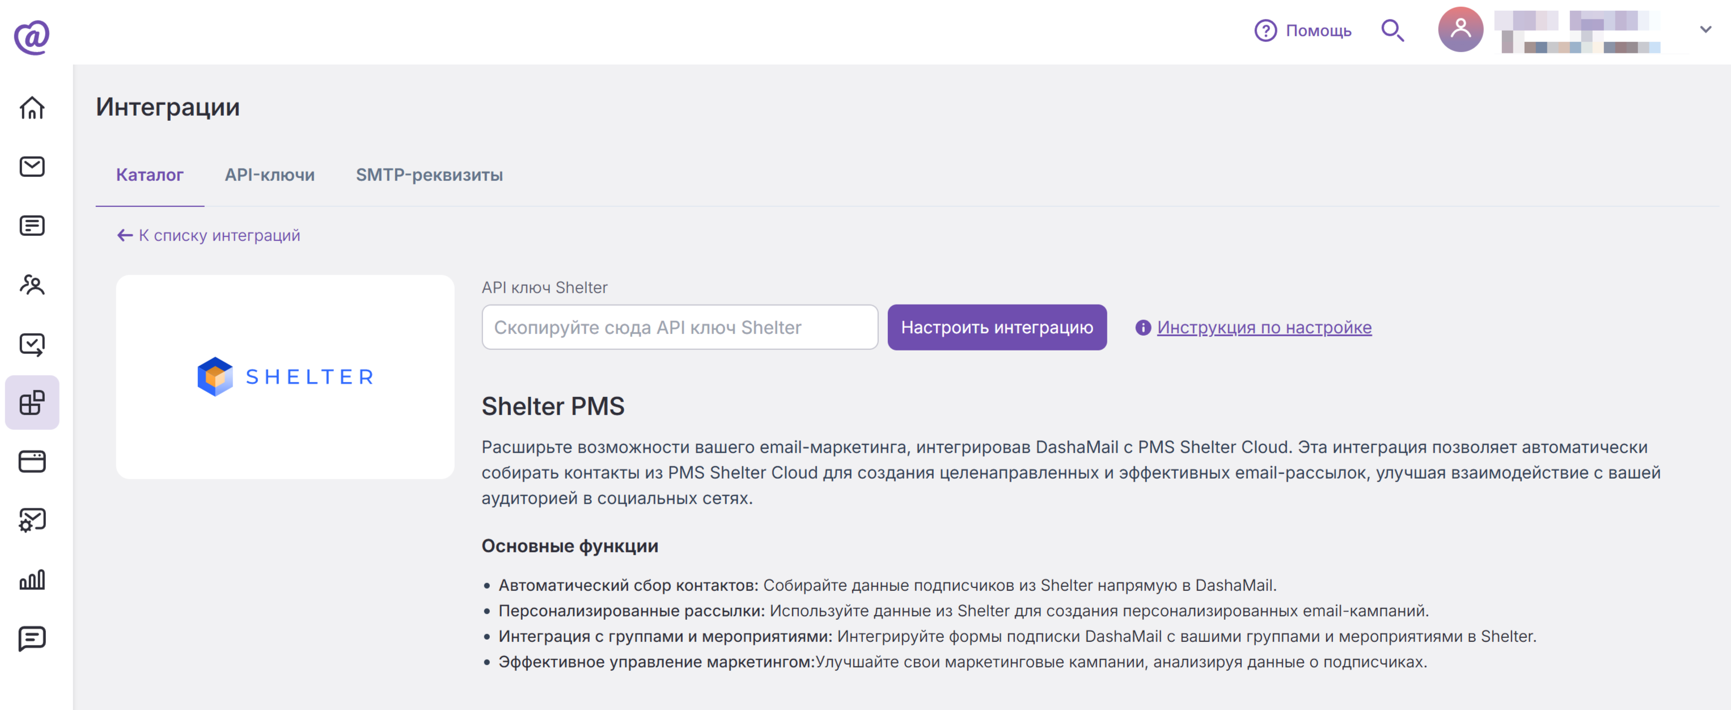1731x710 pixels.
Task: Open the home dashboard icon in sidebar
Action: (32, 108)
